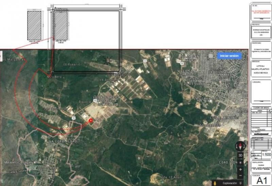Click the Boyaca map label
The width and height of the screenshot is (272, 186).
pos(85,102)
